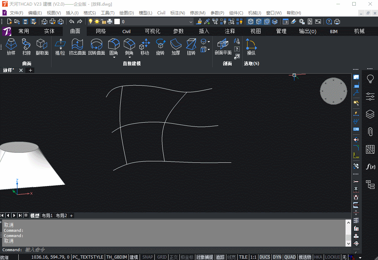Click the 撷取面 extract face tool
This screenshot has height=260, width=378.
coord(42,47)
